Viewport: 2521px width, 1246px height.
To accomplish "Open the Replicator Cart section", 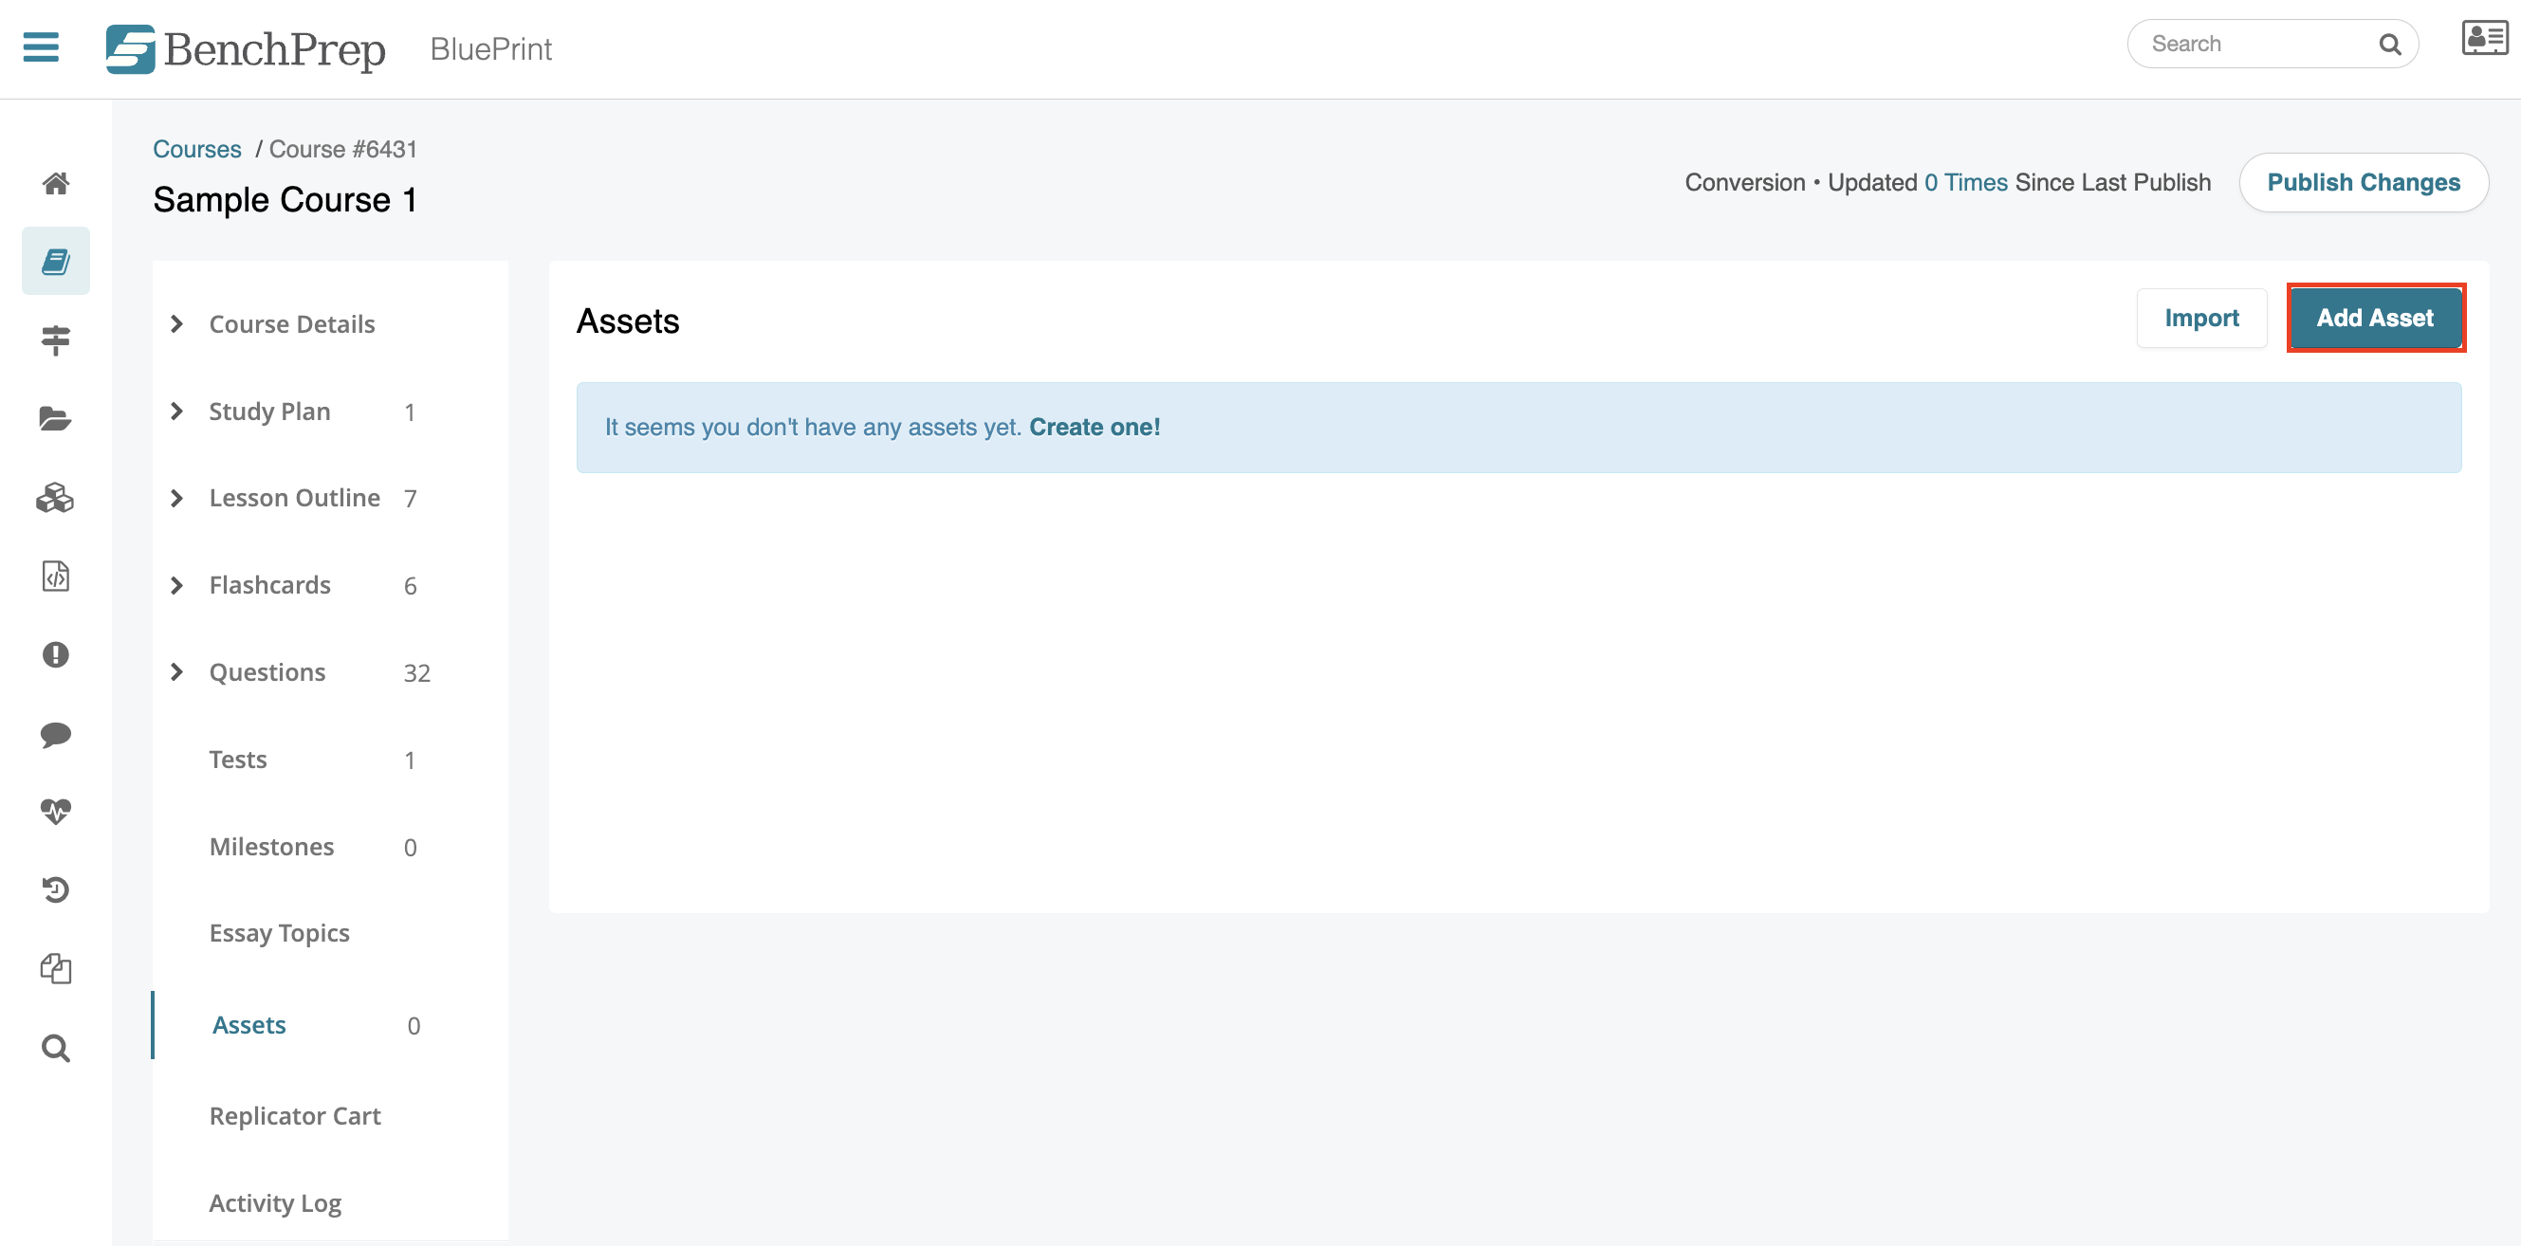I will point(295,1115).
